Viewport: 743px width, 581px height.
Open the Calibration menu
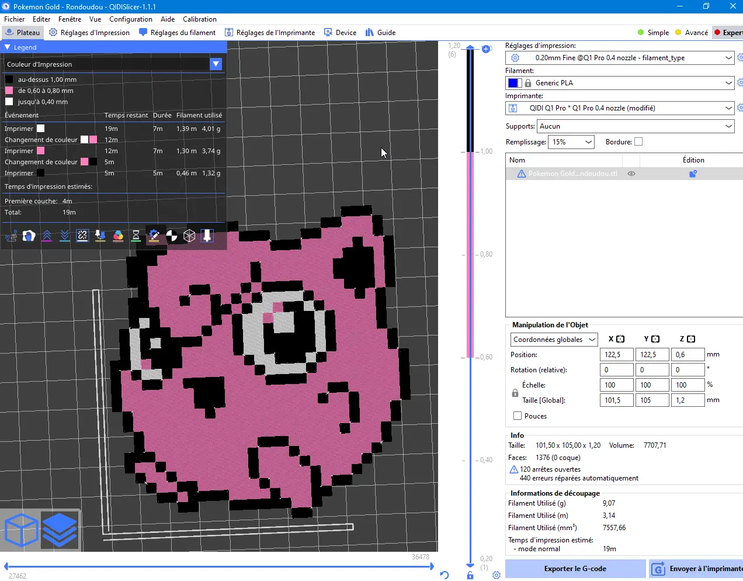200,19
